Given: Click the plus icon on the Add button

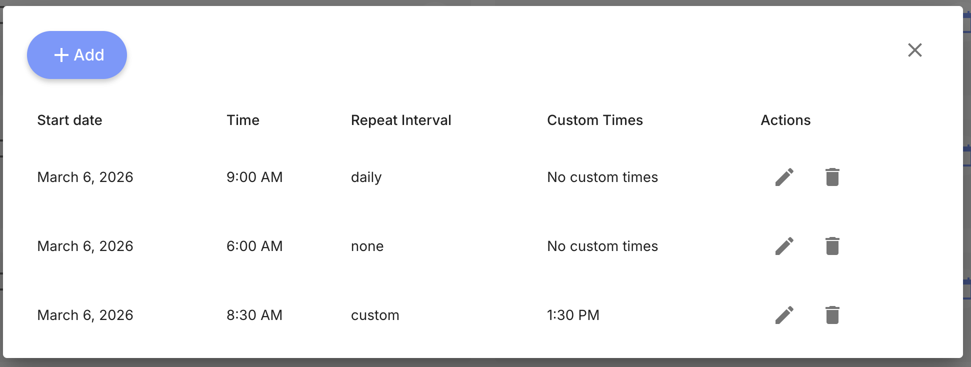Looking at the screenshot, I should click(61, 55).
